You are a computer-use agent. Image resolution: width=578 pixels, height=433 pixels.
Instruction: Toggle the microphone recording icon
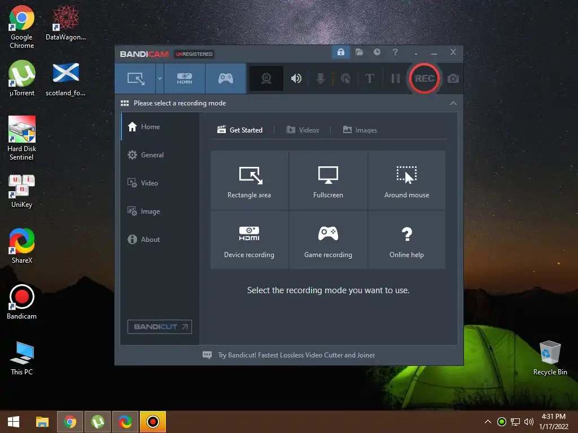(321, 78)
